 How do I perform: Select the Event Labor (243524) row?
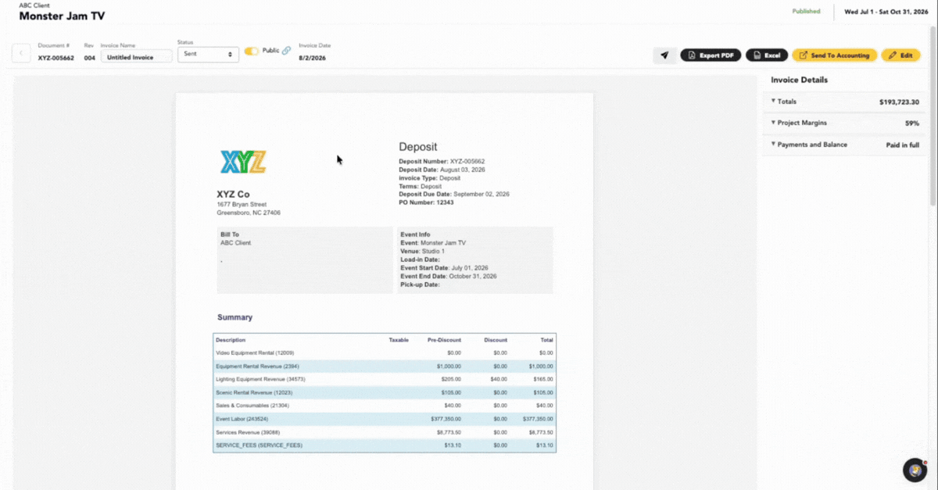pyautogui.click(x=385, y=419)
